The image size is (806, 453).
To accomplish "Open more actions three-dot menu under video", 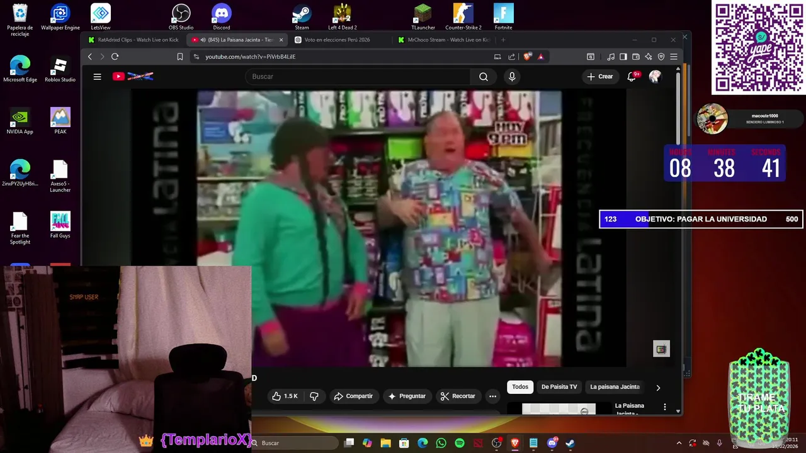I will pos(492,396).
